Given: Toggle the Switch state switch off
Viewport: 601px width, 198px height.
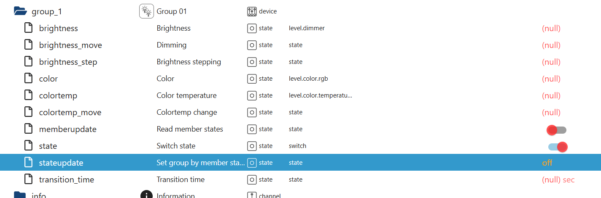Looking at the screenshot, I should (x=557, y=147).
